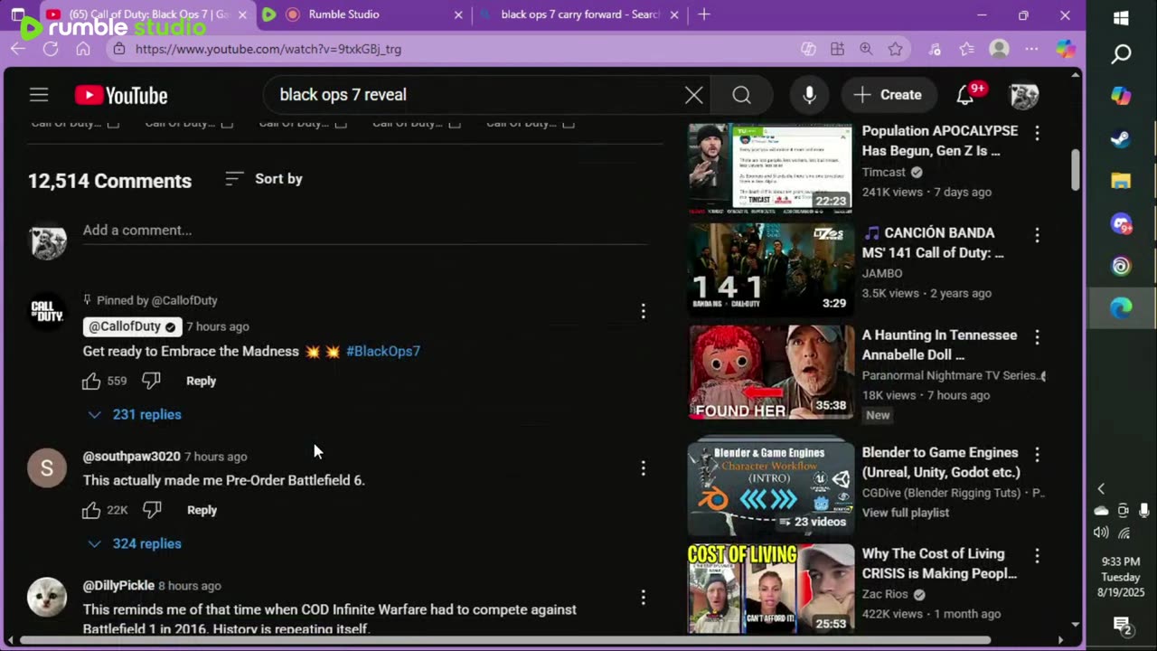Open more options for CANCIÓN BANDA video
Screen dimensions: 1157x651
tap(1037, 234)
